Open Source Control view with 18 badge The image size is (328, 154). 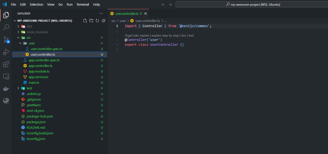[6, 40]
